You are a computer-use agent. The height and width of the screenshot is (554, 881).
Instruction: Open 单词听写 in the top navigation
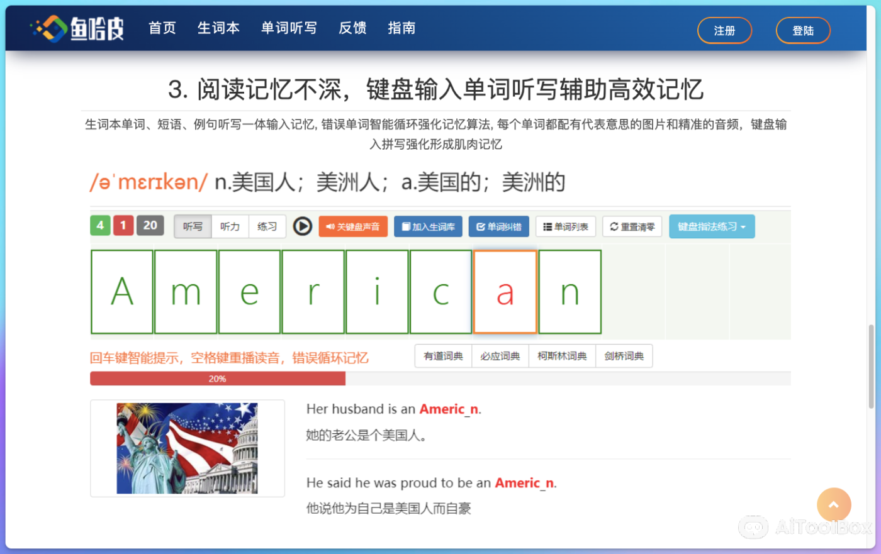pyautogui.click(x=289, y=28)
